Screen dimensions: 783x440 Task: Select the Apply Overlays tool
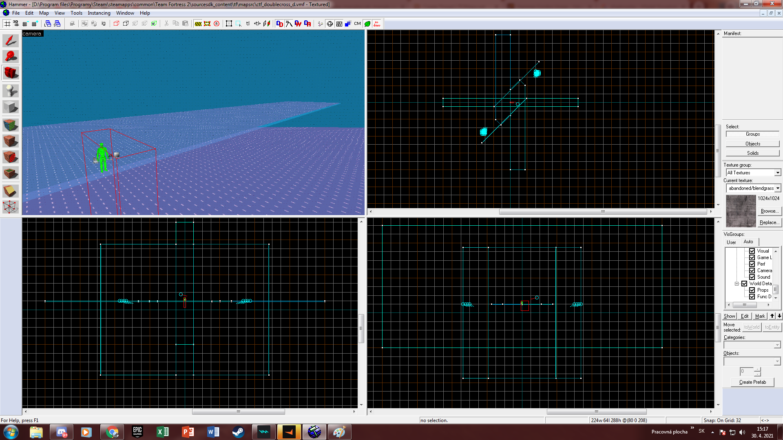11,173
